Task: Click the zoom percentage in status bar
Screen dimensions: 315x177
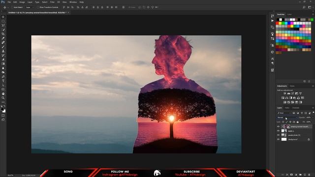Action: (10, 176)
